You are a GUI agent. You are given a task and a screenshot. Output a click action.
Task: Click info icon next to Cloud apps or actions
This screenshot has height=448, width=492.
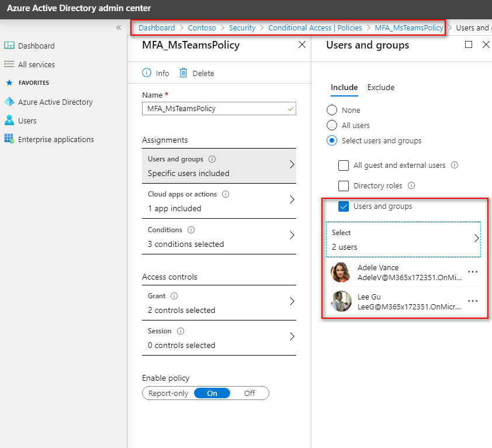[x=226, y=194]
